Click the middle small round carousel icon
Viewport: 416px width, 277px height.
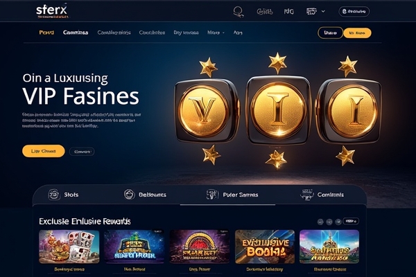(x=329, y=222)
